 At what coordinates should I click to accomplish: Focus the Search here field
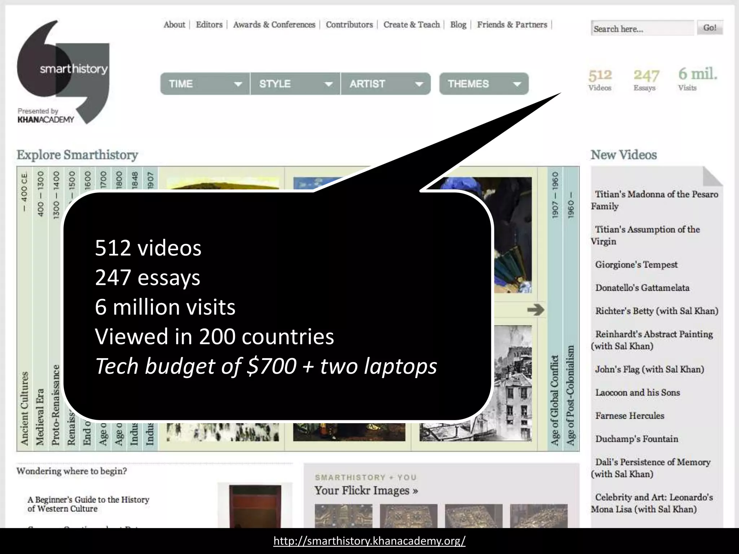[642, 28]
